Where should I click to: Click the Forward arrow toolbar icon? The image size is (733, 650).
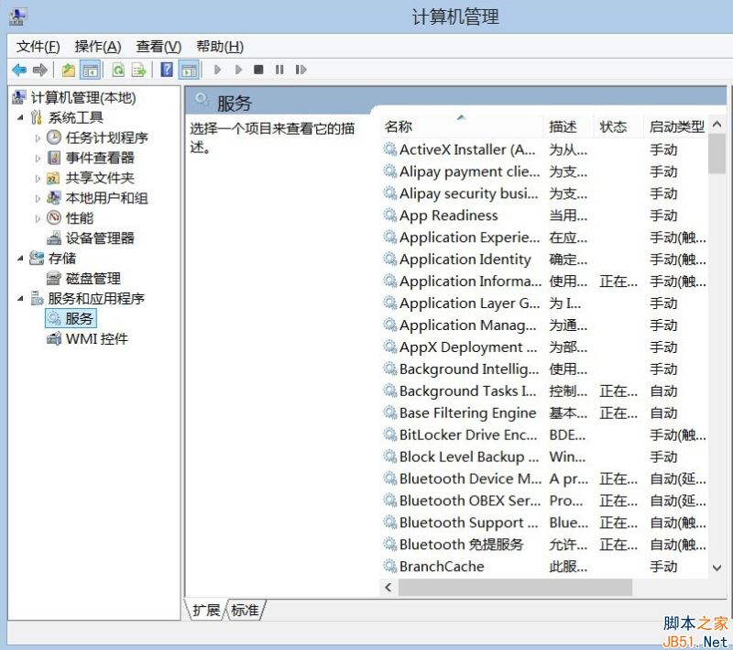tap(40, 71)
